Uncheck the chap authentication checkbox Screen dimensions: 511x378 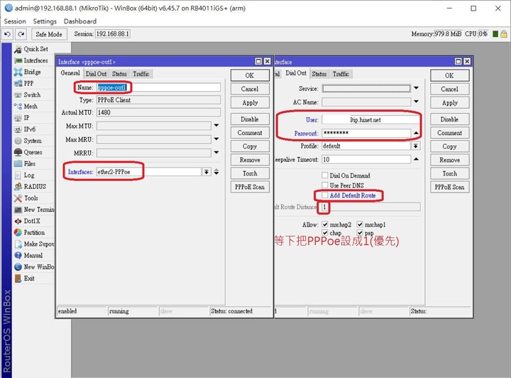tap(325, 232)
